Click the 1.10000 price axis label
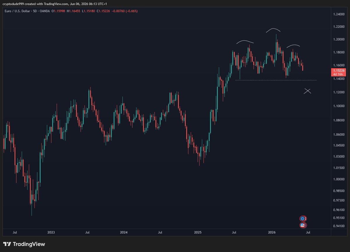Viewport: 350px width, 252px height. 339,106
